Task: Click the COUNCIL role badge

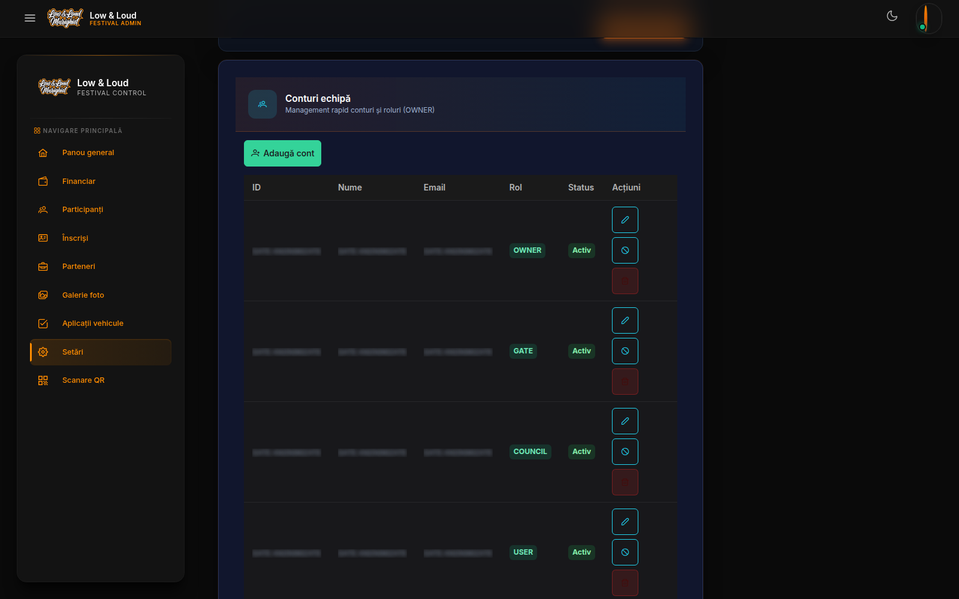Action: 530,452
